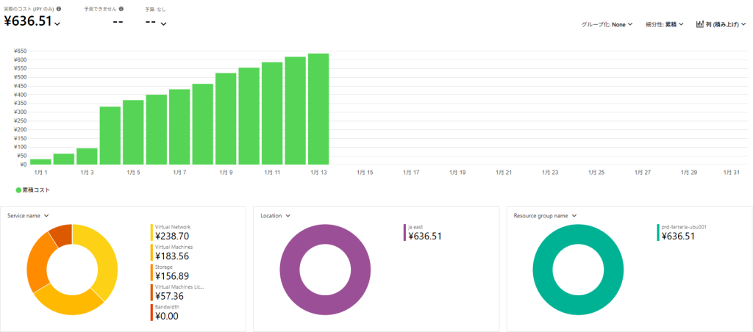Viewport: 753px width, 332px height.
Task: Click the ¥300 y-axis label
Action: click(20, 112)
